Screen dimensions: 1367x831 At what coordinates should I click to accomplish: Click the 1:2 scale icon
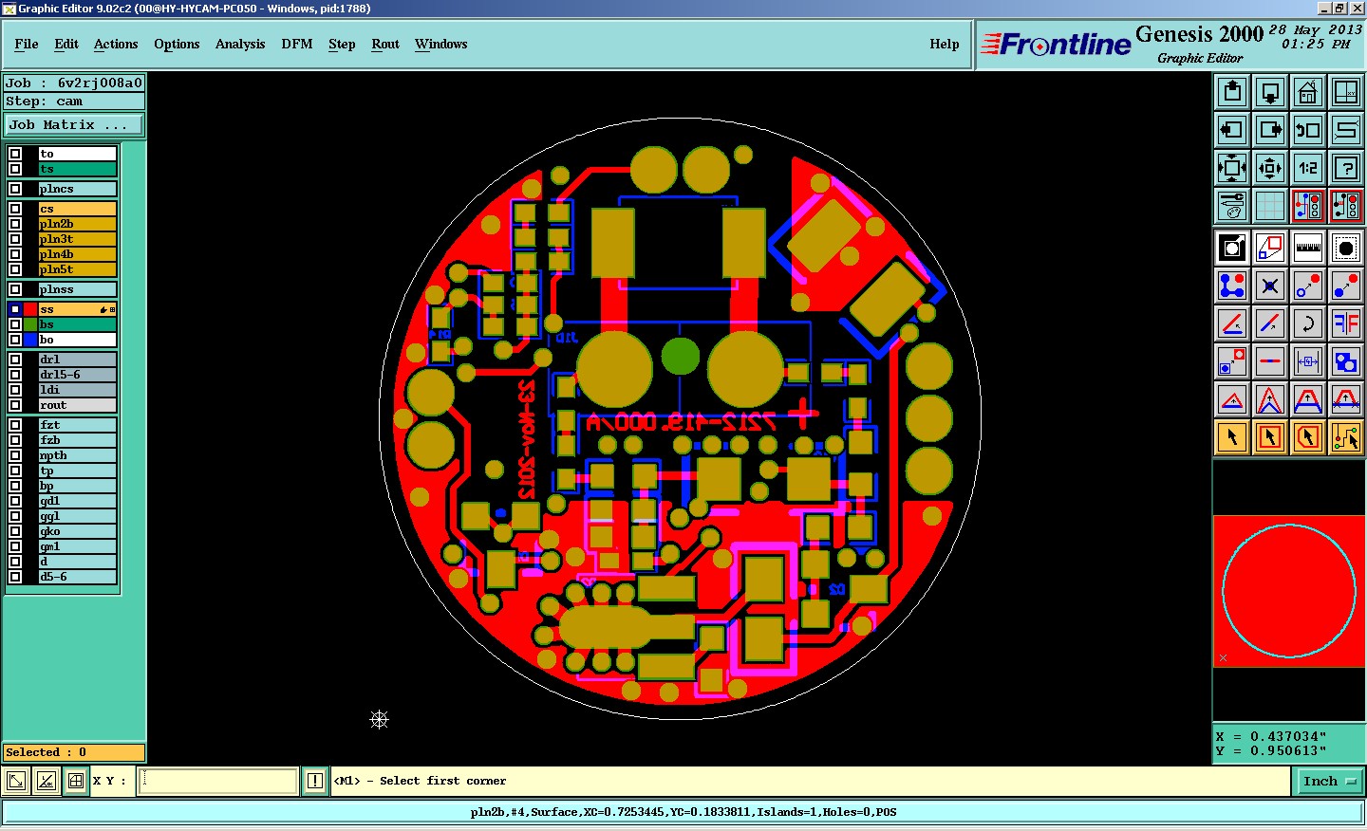[x=1308, y=168]
